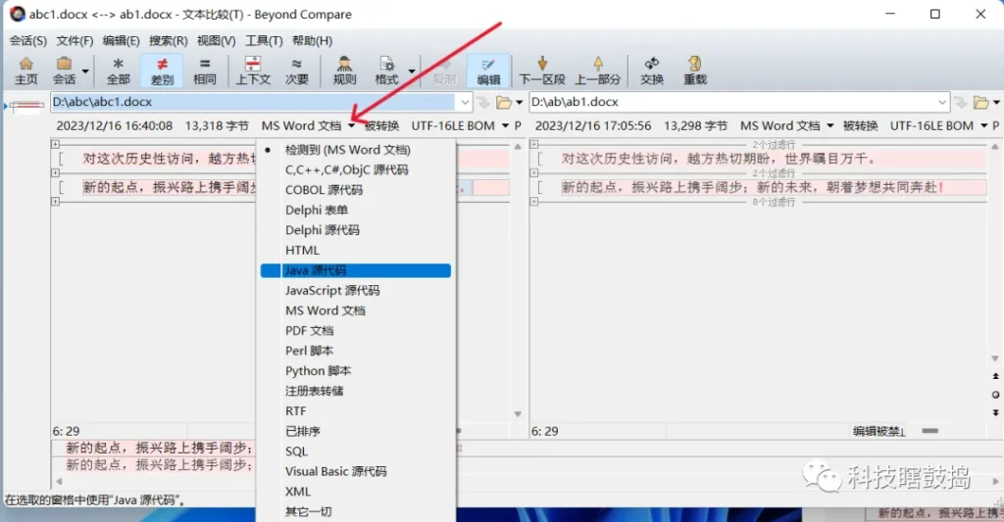Toggle the 差别 (Differences) filter icon

(162, 71)
